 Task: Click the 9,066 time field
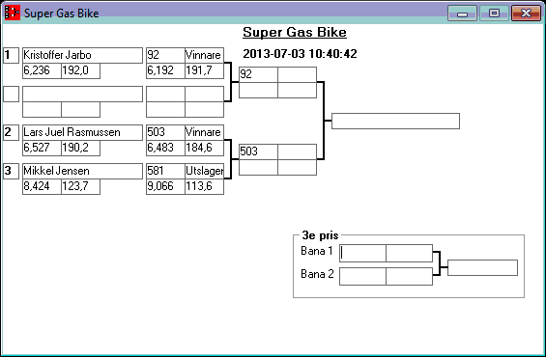coord(165,186)
